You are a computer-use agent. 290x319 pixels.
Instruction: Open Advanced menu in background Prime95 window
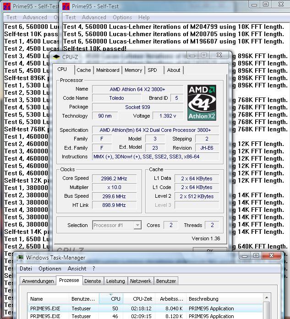[x=35, y=17]
